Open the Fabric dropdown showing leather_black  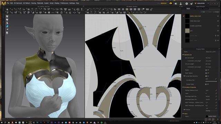point(211,116)
